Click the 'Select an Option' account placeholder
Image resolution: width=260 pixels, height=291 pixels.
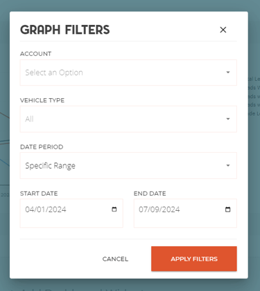[54, 73]
